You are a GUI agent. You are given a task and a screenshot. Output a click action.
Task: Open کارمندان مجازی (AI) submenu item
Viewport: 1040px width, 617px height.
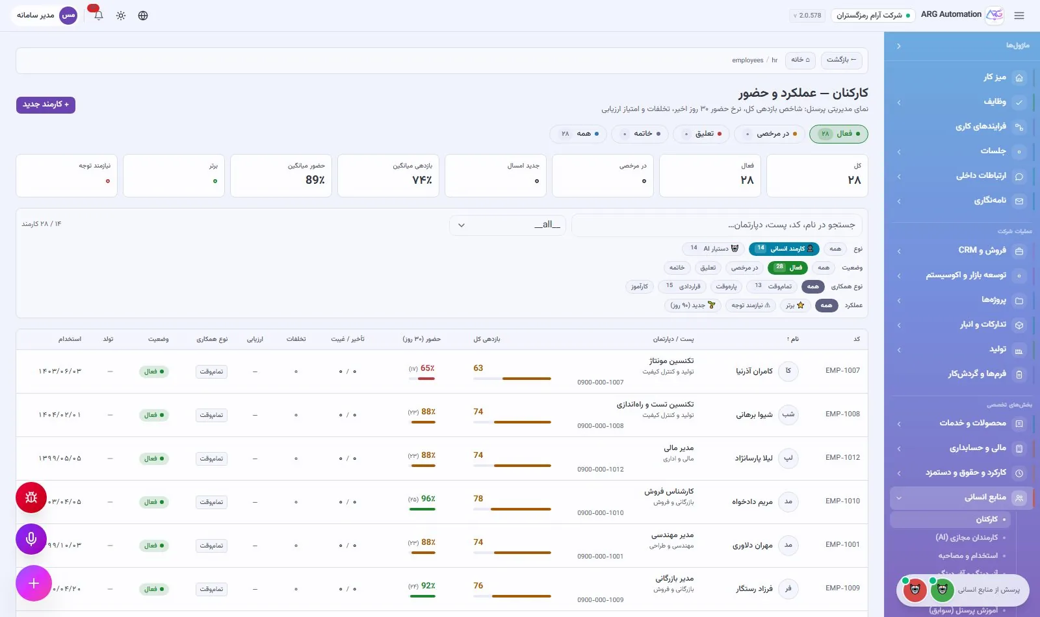967,538
